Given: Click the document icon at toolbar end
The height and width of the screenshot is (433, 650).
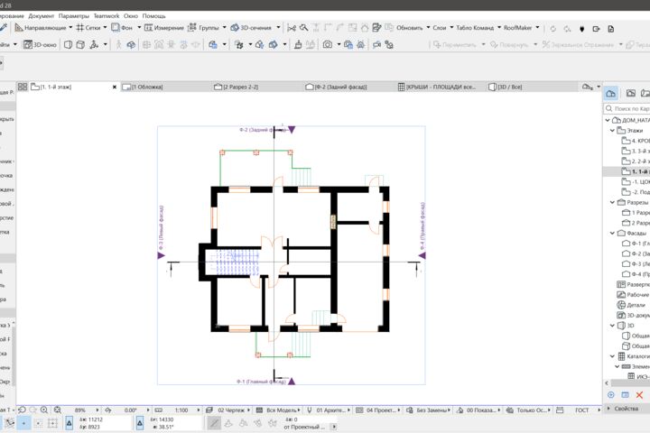Looking at the screenshot, I should (610, 29).
